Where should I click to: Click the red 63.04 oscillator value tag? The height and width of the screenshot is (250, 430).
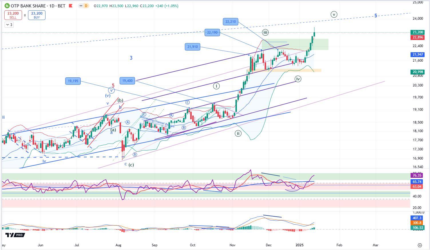417,187
